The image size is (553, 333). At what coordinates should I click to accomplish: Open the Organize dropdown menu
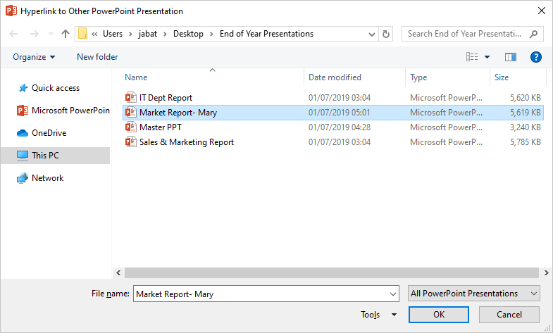[x=34, y=57]
